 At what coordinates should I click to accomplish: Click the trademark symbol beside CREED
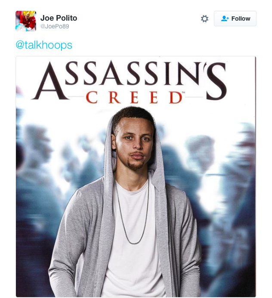(x=183, y=92)
